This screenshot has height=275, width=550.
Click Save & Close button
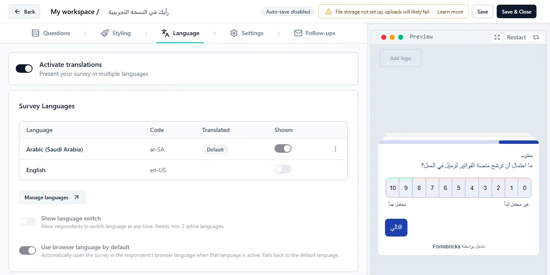(x=517, y=12)
